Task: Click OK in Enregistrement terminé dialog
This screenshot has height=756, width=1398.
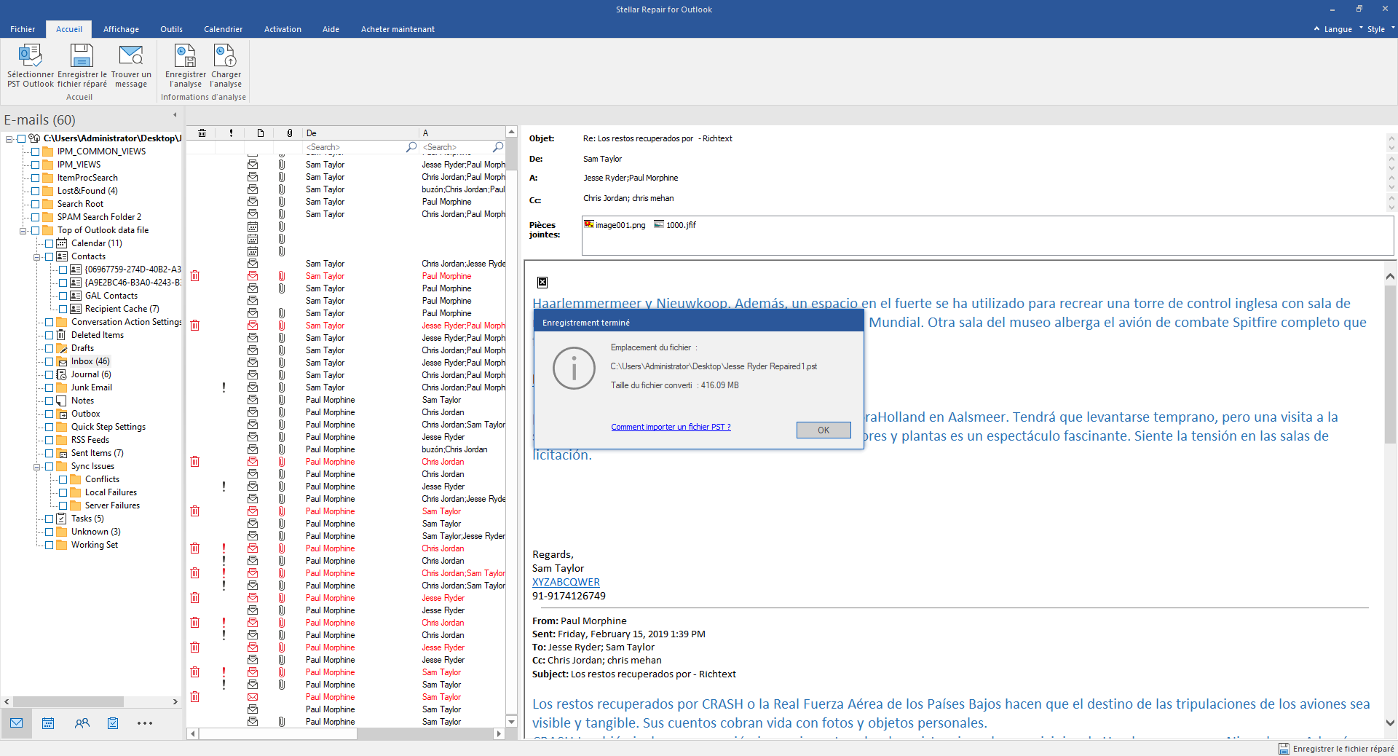Action: click(x=824, y=430)
